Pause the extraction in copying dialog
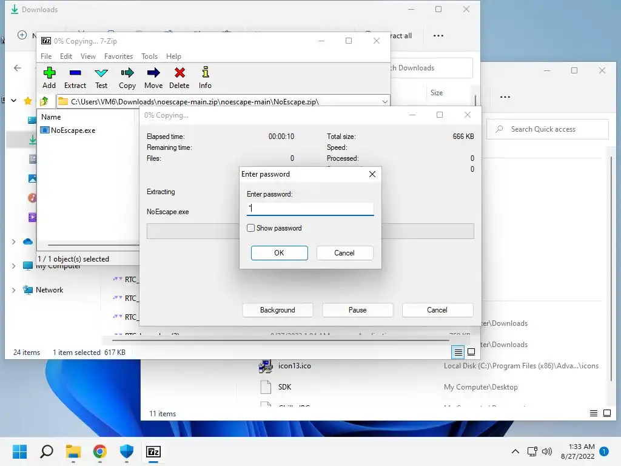This screenshot has height=466, width=621. [x=357, y=310]
